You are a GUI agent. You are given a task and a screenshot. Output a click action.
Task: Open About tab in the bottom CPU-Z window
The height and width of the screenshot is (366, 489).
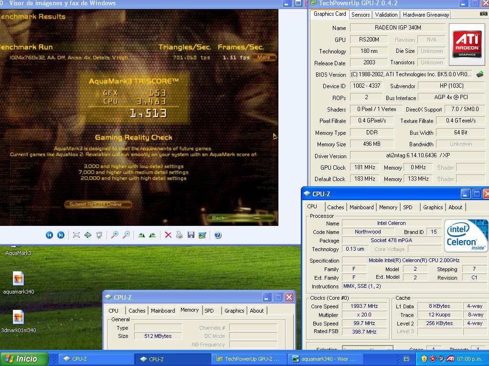point(256,311)
